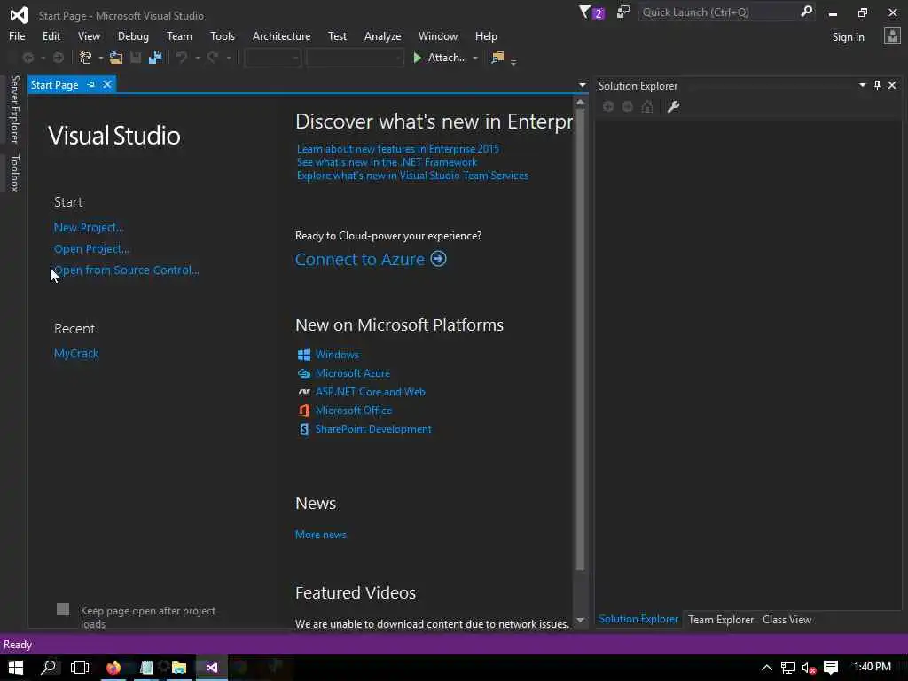This screenshot has height=681, width=908.
Task: Click the Connect to Azure arrow icon
Action: [x=438, y=258]
